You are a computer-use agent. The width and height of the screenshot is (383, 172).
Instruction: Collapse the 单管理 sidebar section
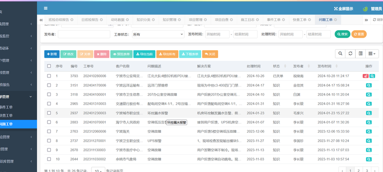pyautogui.click(x=18, y=97)
